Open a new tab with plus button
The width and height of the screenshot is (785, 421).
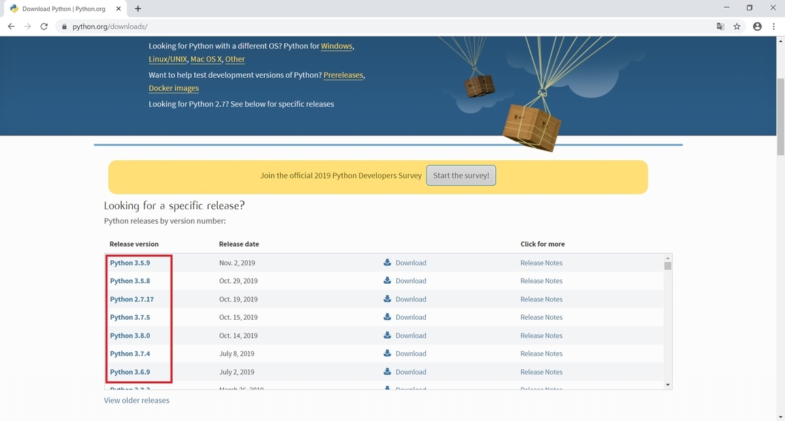coord(138,8)
